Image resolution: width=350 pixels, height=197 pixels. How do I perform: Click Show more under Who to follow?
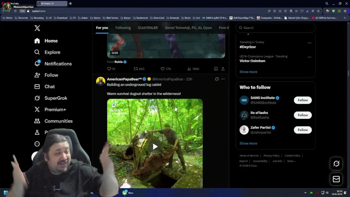point(248,143)
